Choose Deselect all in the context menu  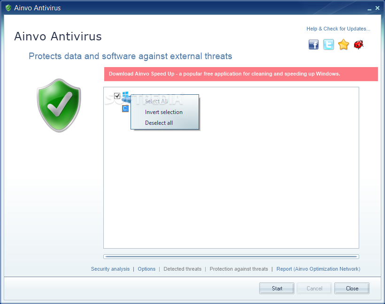coord(159,123)
